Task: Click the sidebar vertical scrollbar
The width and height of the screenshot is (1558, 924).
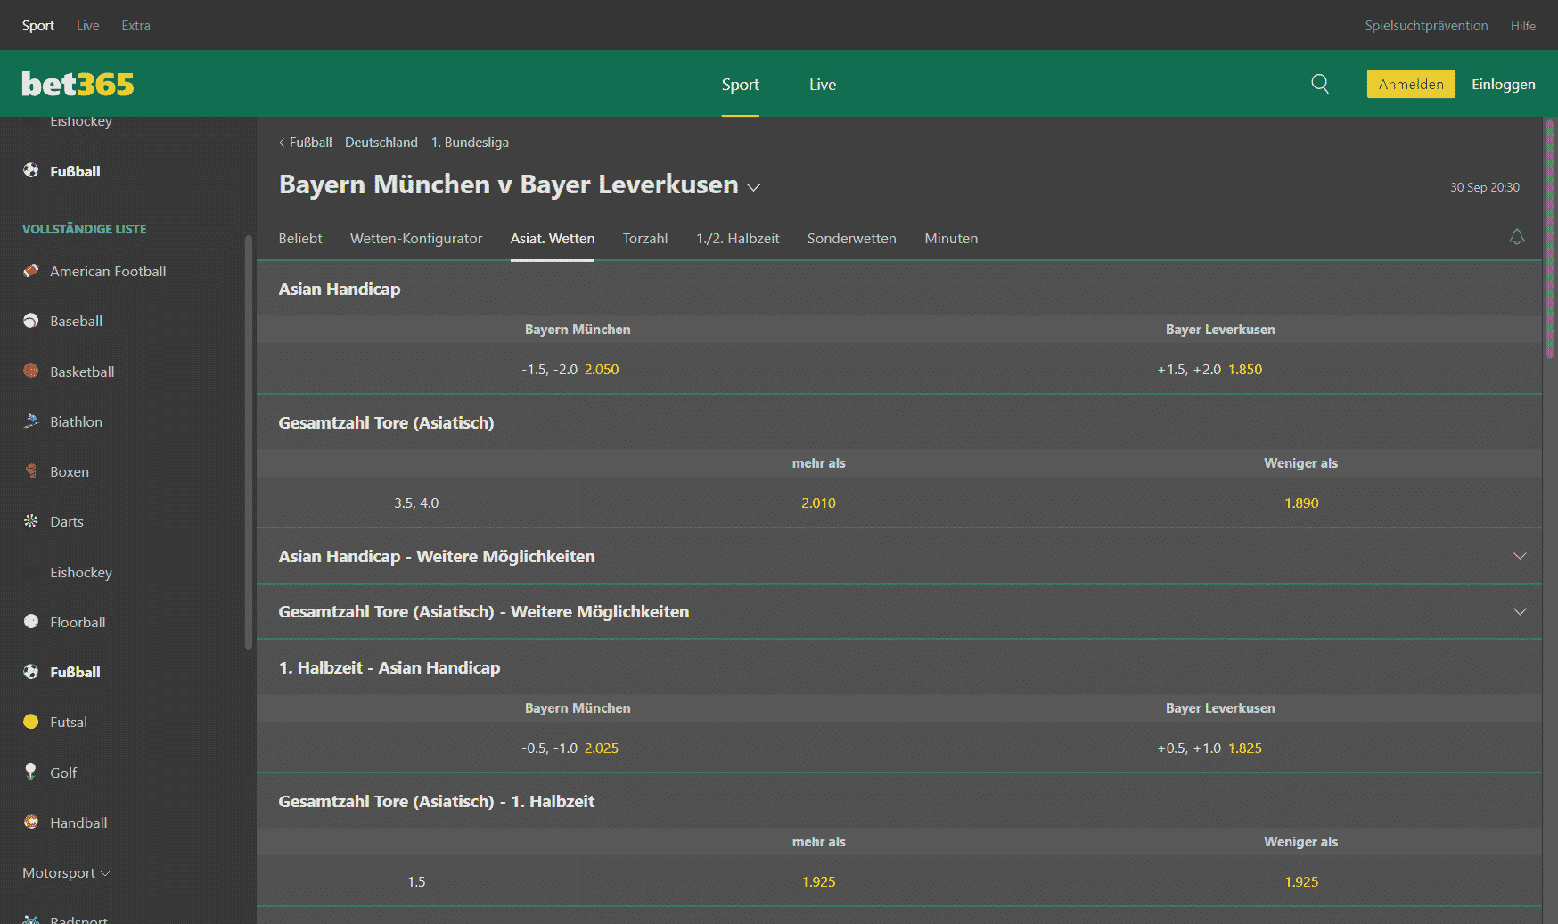Action: pos(249,442)
